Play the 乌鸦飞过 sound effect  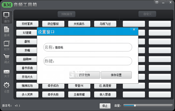[105, 24]
